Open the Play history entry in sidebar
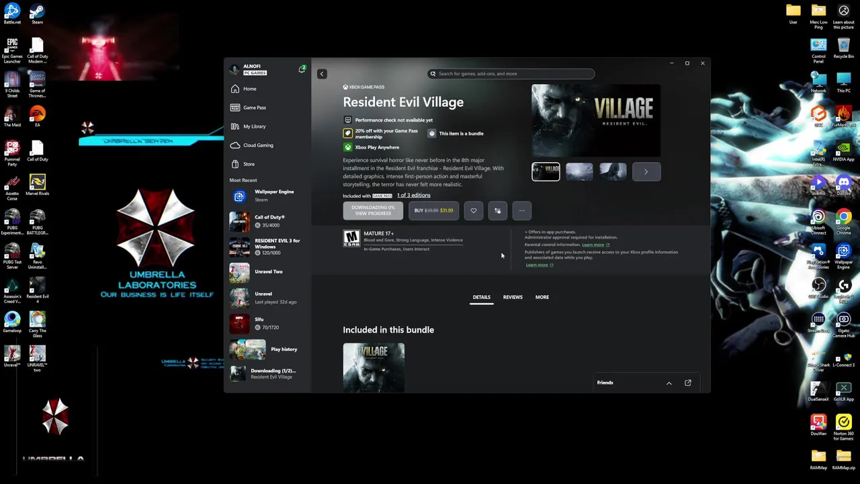The height and width of the screenshot is (484, 860). click(267, 350)
